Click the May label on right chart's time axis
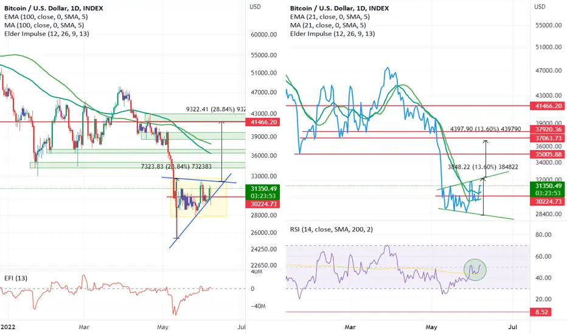 [x=431, y=327]
